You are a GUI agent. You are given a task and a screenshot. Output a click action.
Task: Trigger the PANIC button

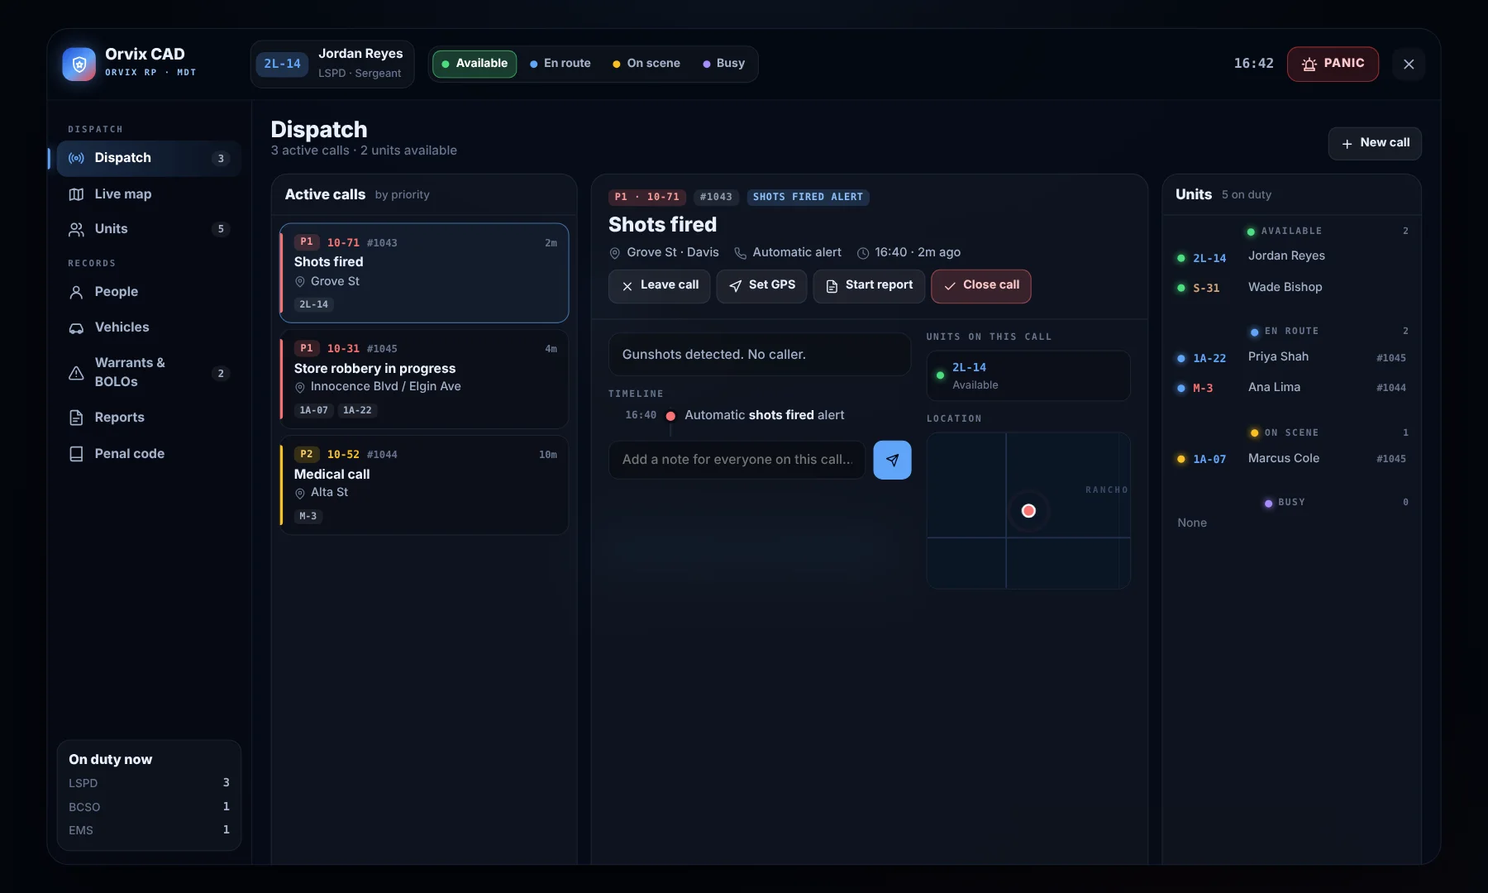coord(1333,64)
